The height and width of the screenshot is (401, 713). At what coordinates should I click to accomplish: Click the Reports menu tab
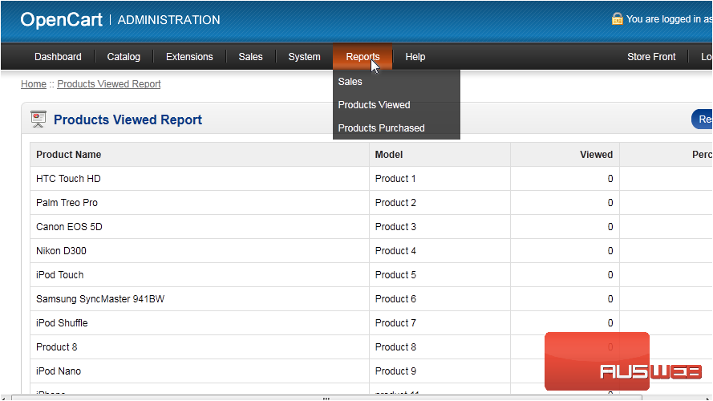pos(363,57)
